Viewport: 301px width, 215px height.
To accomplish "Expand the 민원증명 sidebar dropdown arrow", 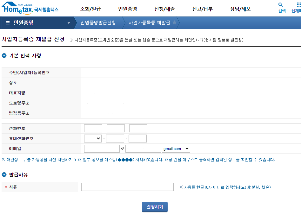I will coord(68,23).
